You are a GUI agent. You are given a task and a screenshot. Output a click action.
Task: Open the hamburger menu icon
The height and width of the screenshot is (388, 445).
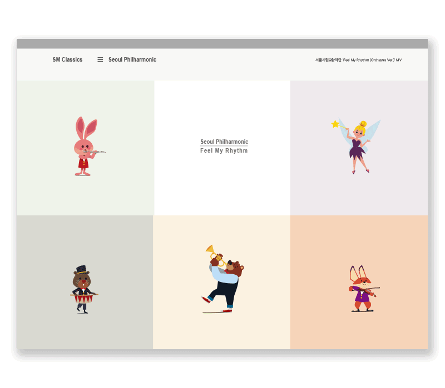100,60
